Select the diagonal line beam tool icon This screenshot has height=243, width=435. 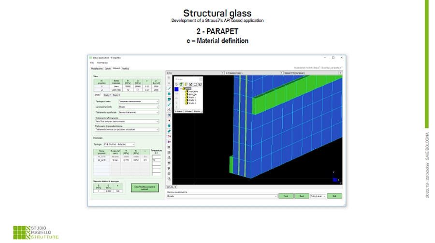169,88
